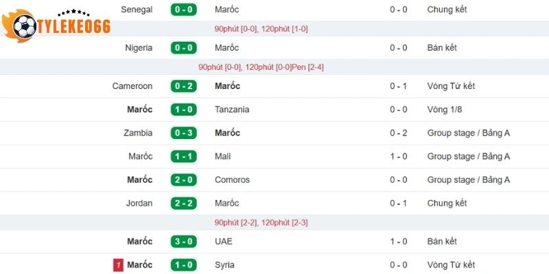Image resolution: width=549 pixels, height=274 pixels.
Task: Click the Zambia team name
Action: [x=139, y=133]
